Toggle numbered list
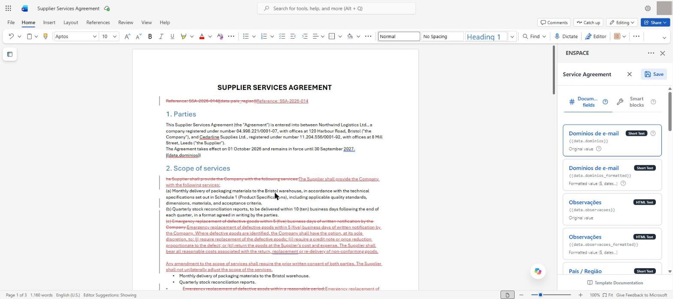The image size is (673, 299). (264, 36)
